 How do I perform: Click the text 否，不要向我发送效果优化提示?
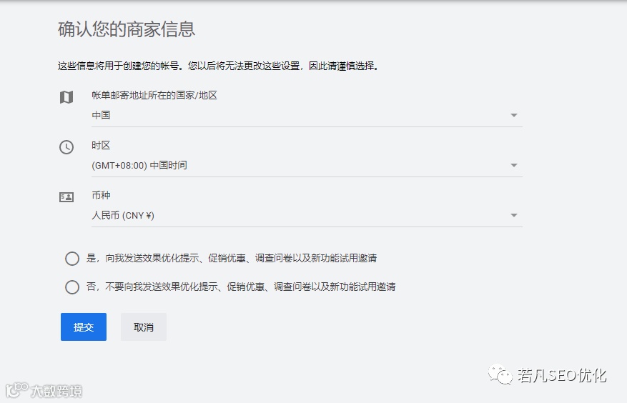point(152,287)
